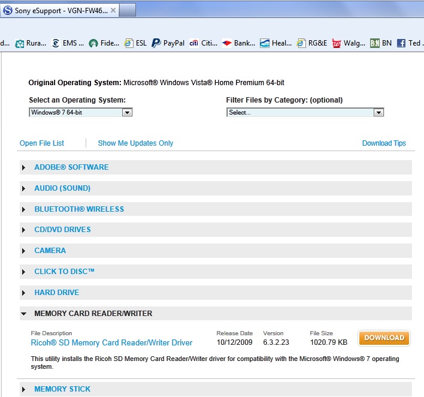The height and width of the screenshot is (397, 424).
Task: Open the Bank bookmark with red flag icon
Action: click(238, 43)
